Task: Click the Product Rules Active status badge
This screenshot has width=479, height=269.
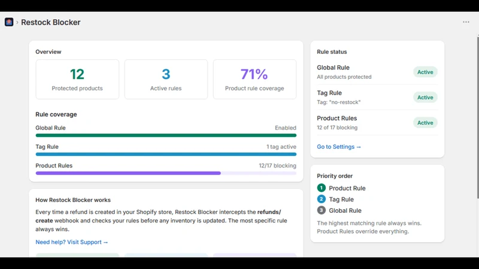Action: coord(425,123)
